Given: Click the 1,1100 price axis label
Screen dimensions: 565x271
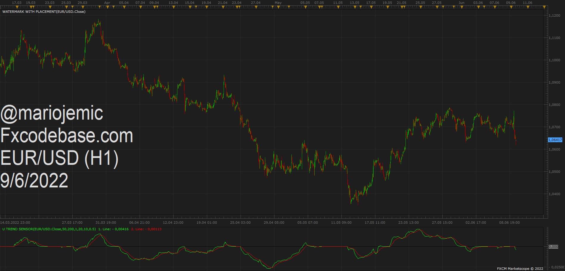Looking at the screenshot, I should click(554, 38).
